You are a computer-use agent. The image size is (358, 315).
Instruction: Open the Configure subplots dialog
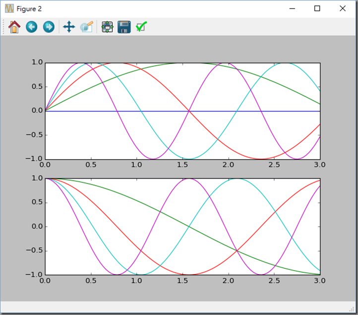[x=107, y=27]
